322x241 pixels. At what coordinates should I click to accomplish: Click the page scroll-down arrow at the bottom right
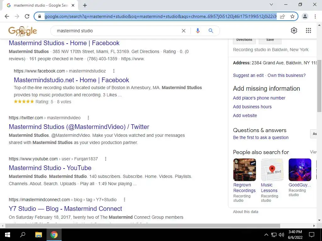[319, 220]
